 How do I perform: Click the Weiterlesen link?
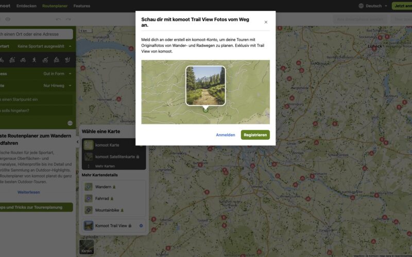click(29, 192)
